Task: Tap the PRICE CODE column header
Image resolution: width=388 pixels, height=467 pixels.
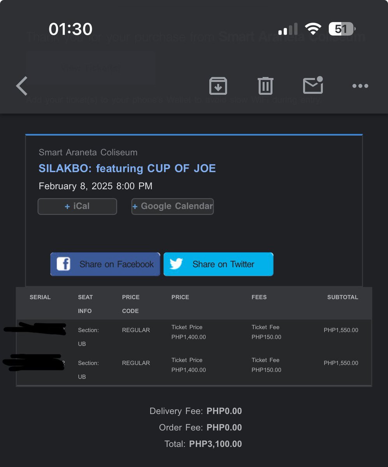Action: [131, 304]
